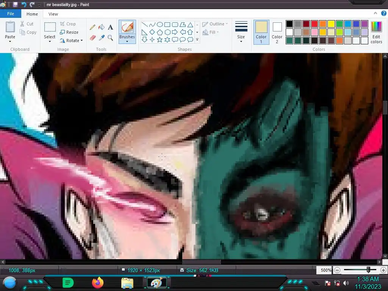Pick the yellow color swatch
This screenshot has width=388, height=291.
point(331,24)
